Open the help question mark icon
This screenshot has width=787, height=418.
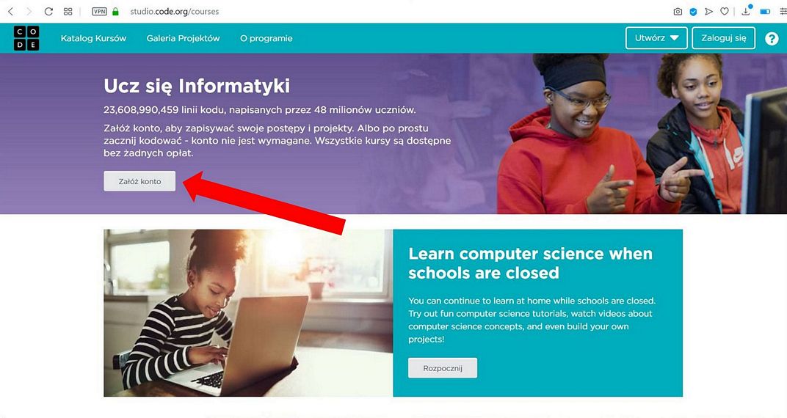[x=772, y=38]
